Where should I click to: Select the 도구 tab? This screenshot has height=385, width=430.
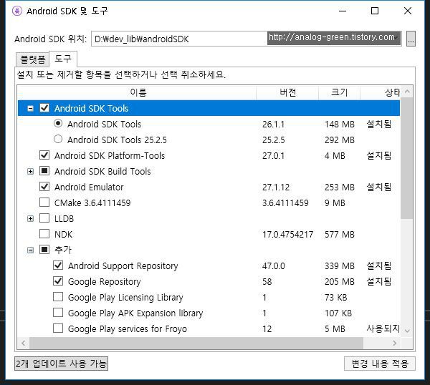tap(63, 59)
